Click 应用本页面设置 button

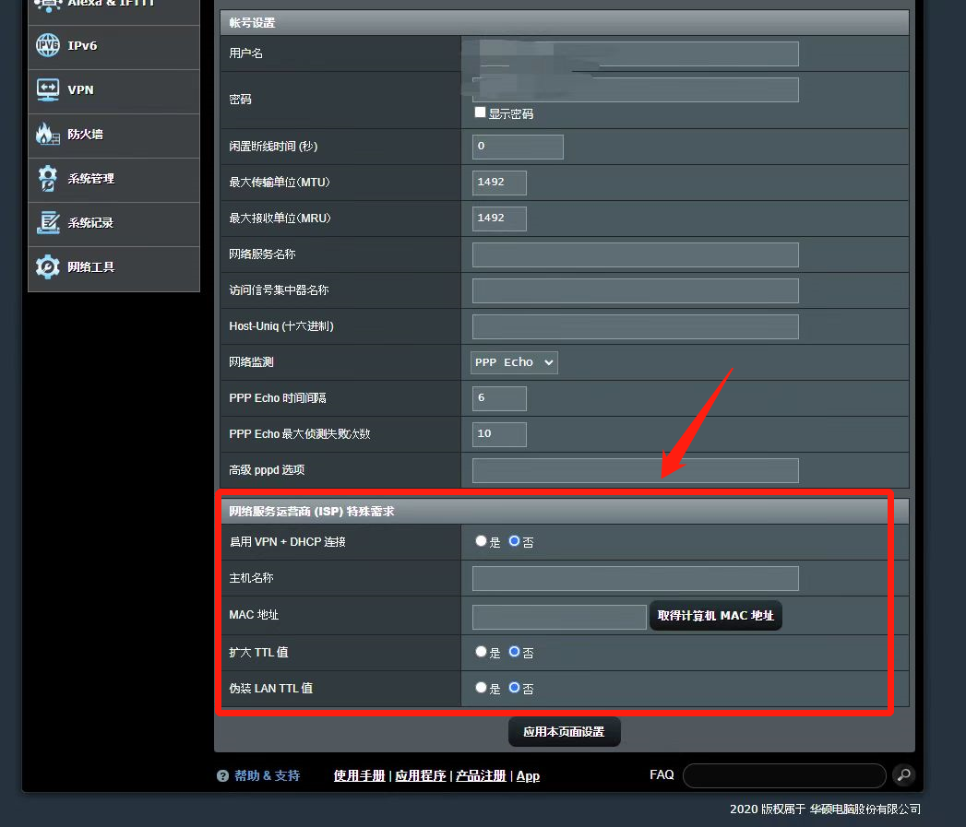[564, 731]
